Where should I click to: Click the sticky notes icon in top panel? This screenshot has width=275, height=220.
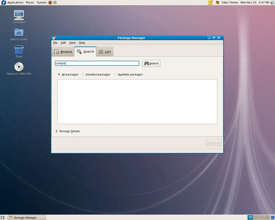point(210,2)
